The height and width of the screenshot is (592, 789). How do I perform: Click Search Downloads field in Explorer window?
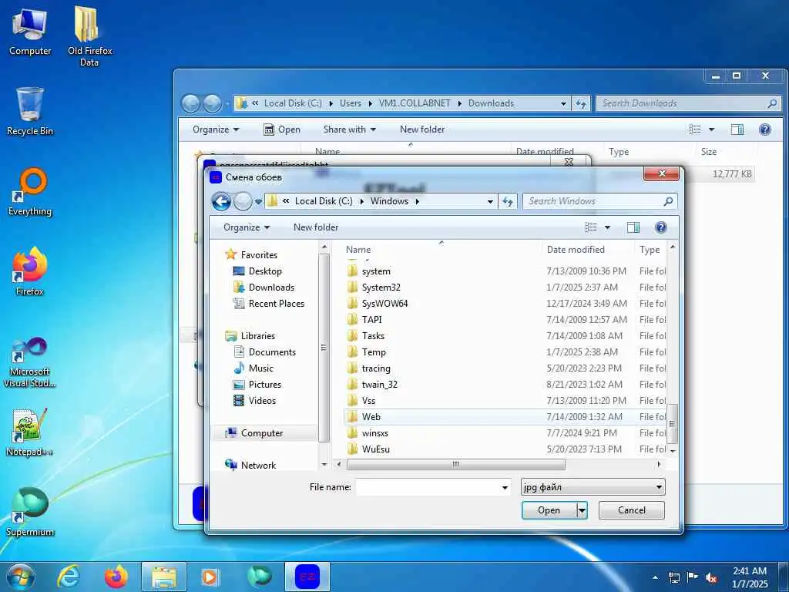pyautogui.click(x=688, y=103)
